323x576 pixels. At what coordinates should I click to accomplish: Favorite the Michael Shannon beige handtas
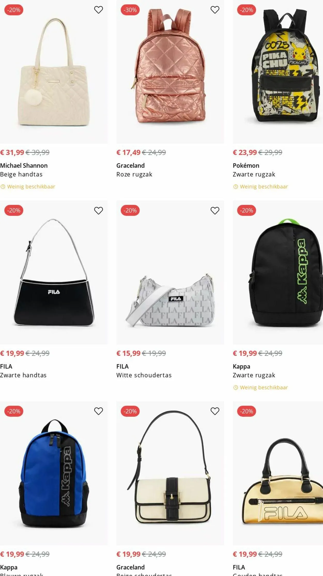(98, 10)
